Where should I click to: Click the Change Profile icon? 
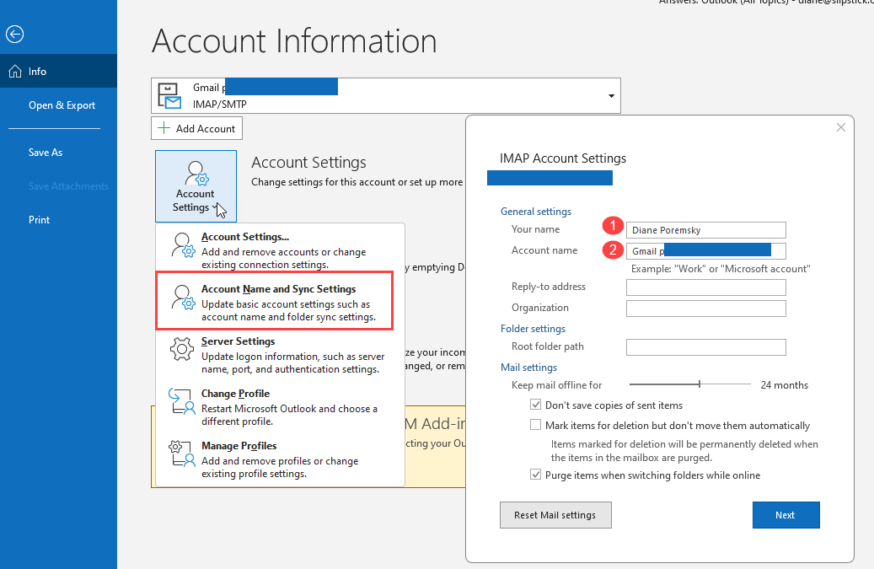coord(182,401)
